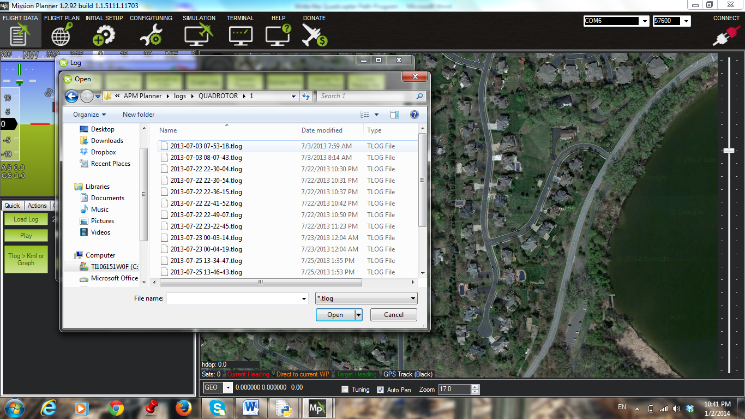This screenshot has height=419, width=745.
Task: Click Open button in dialog
Action: pyautogui.click(x=335, y=315)
